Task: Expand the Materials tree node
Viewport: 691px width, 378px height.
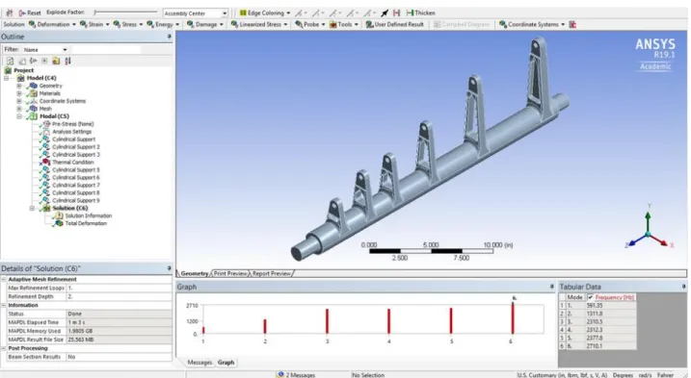Action: (x=19, y=93)
